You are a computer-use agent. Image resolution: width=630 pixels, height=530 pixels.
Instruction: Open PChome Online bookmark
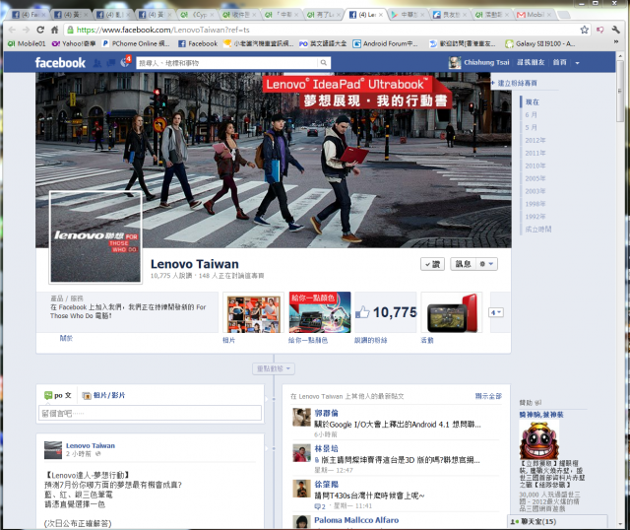tap(136, 43)
